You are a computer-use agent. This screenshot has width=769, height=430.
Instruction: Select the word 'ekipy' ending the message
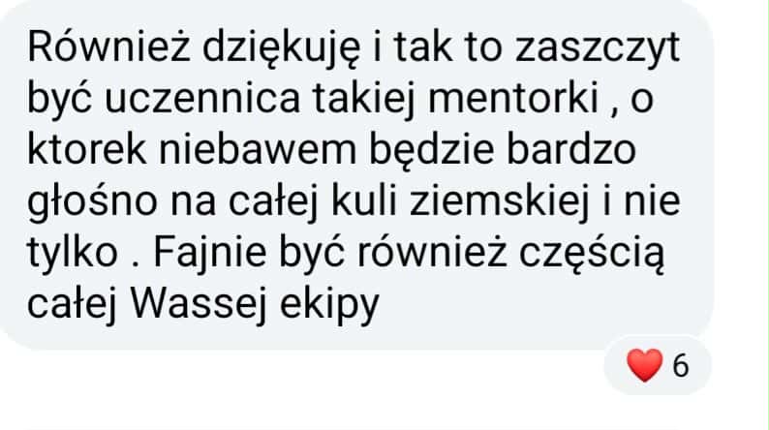click(x=329, y=305)
